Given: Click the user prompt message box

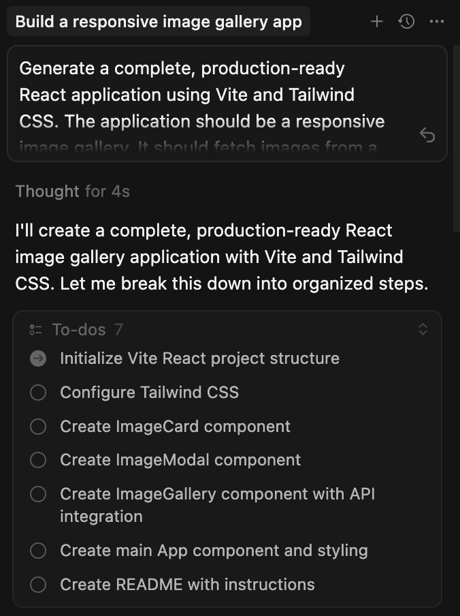Looking at the screenshot, I should 204,102.
